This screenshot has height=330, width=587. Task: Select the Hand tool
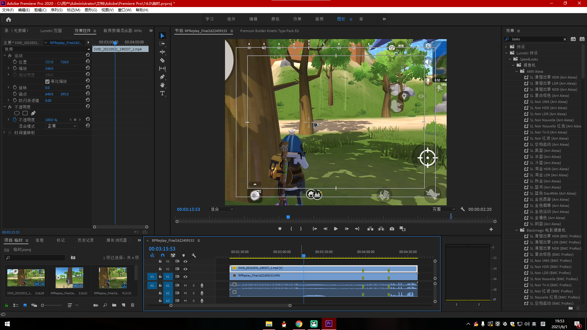click(162, 85)
